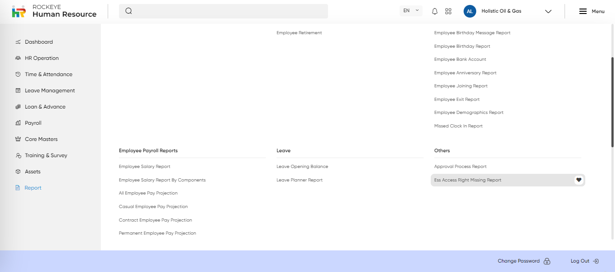The image size is (615, 272).
Task: Click the Loan & Advance icon
Action: (x=18, y=107)
